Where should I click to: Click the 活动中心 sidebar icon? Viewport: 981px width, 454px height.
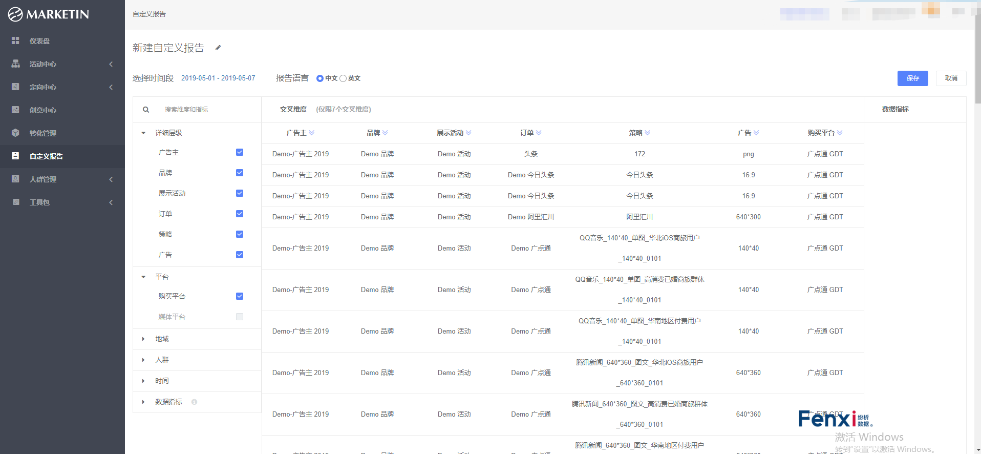click(15, 64)
